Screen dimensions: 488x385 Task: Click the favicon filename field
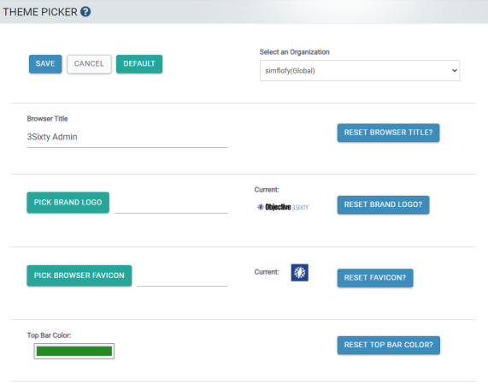point(182,279)
